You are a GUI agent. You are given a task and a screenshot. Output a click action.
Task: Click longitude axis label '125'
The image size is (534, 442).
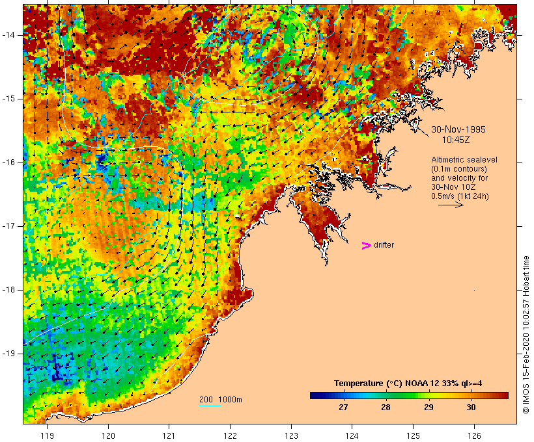(413, 436)
